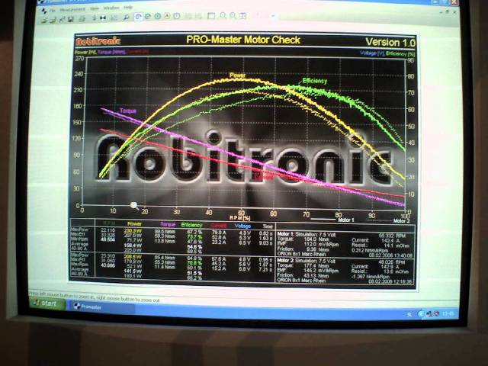Click the system tray clock
This screenshot has height=366, width=488.
[x=448, y=313]
